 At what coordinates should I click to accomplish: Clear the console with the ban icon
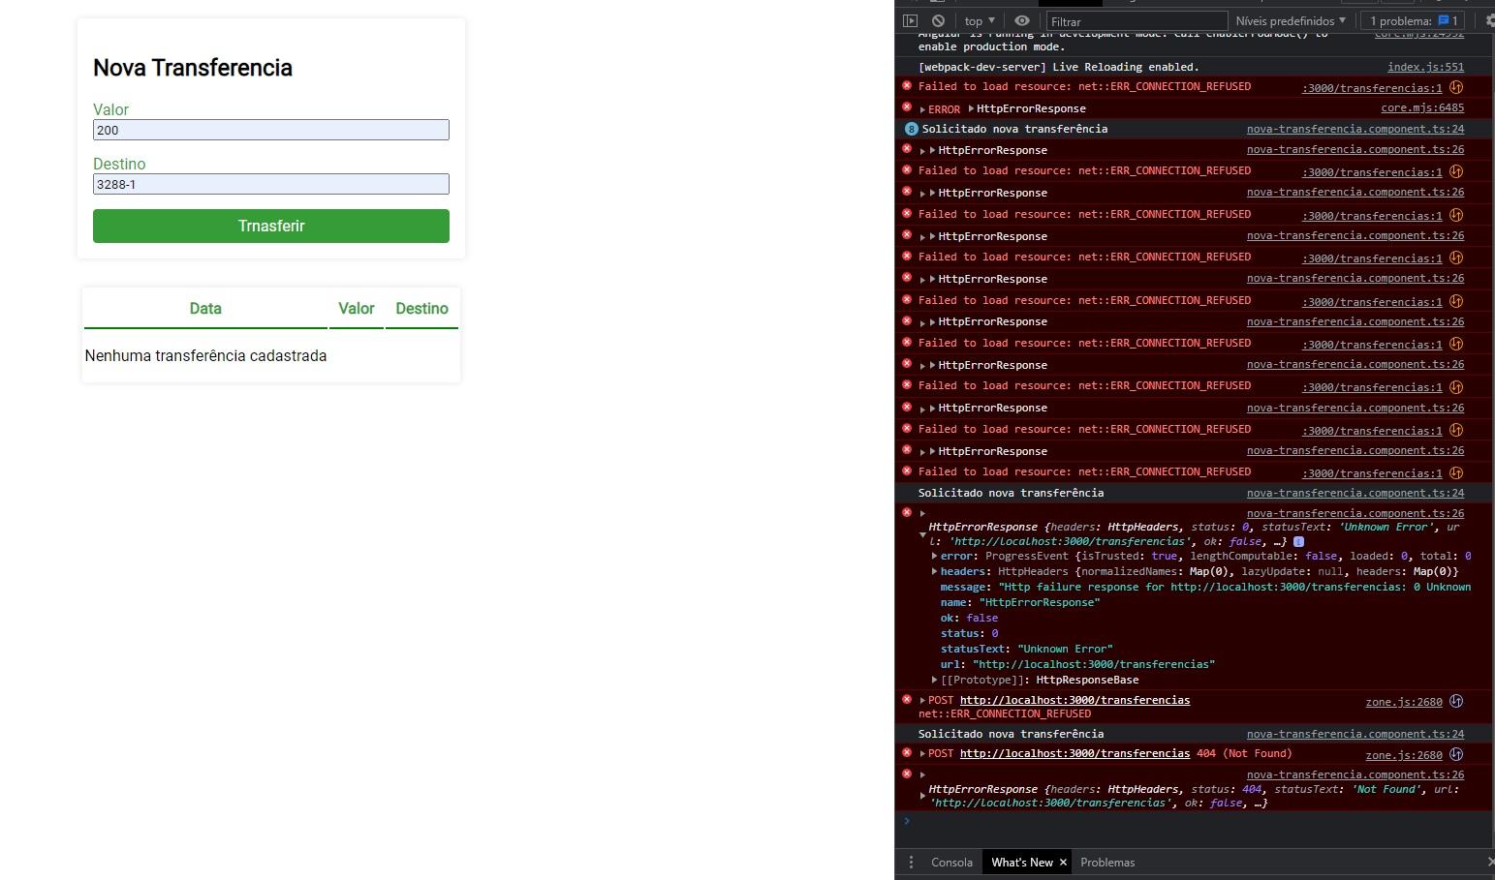point(938,20)
